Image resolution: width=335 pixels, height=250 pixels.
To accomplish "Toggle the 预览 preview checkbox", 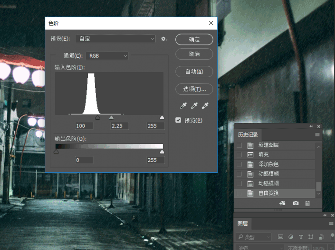I will tap(178, 120).
